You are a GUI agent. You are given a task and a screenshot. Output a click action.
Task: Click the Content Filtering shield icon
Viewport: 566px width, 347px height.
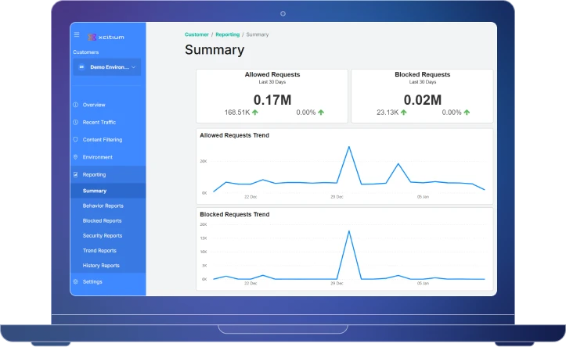[x=76, y=140]
